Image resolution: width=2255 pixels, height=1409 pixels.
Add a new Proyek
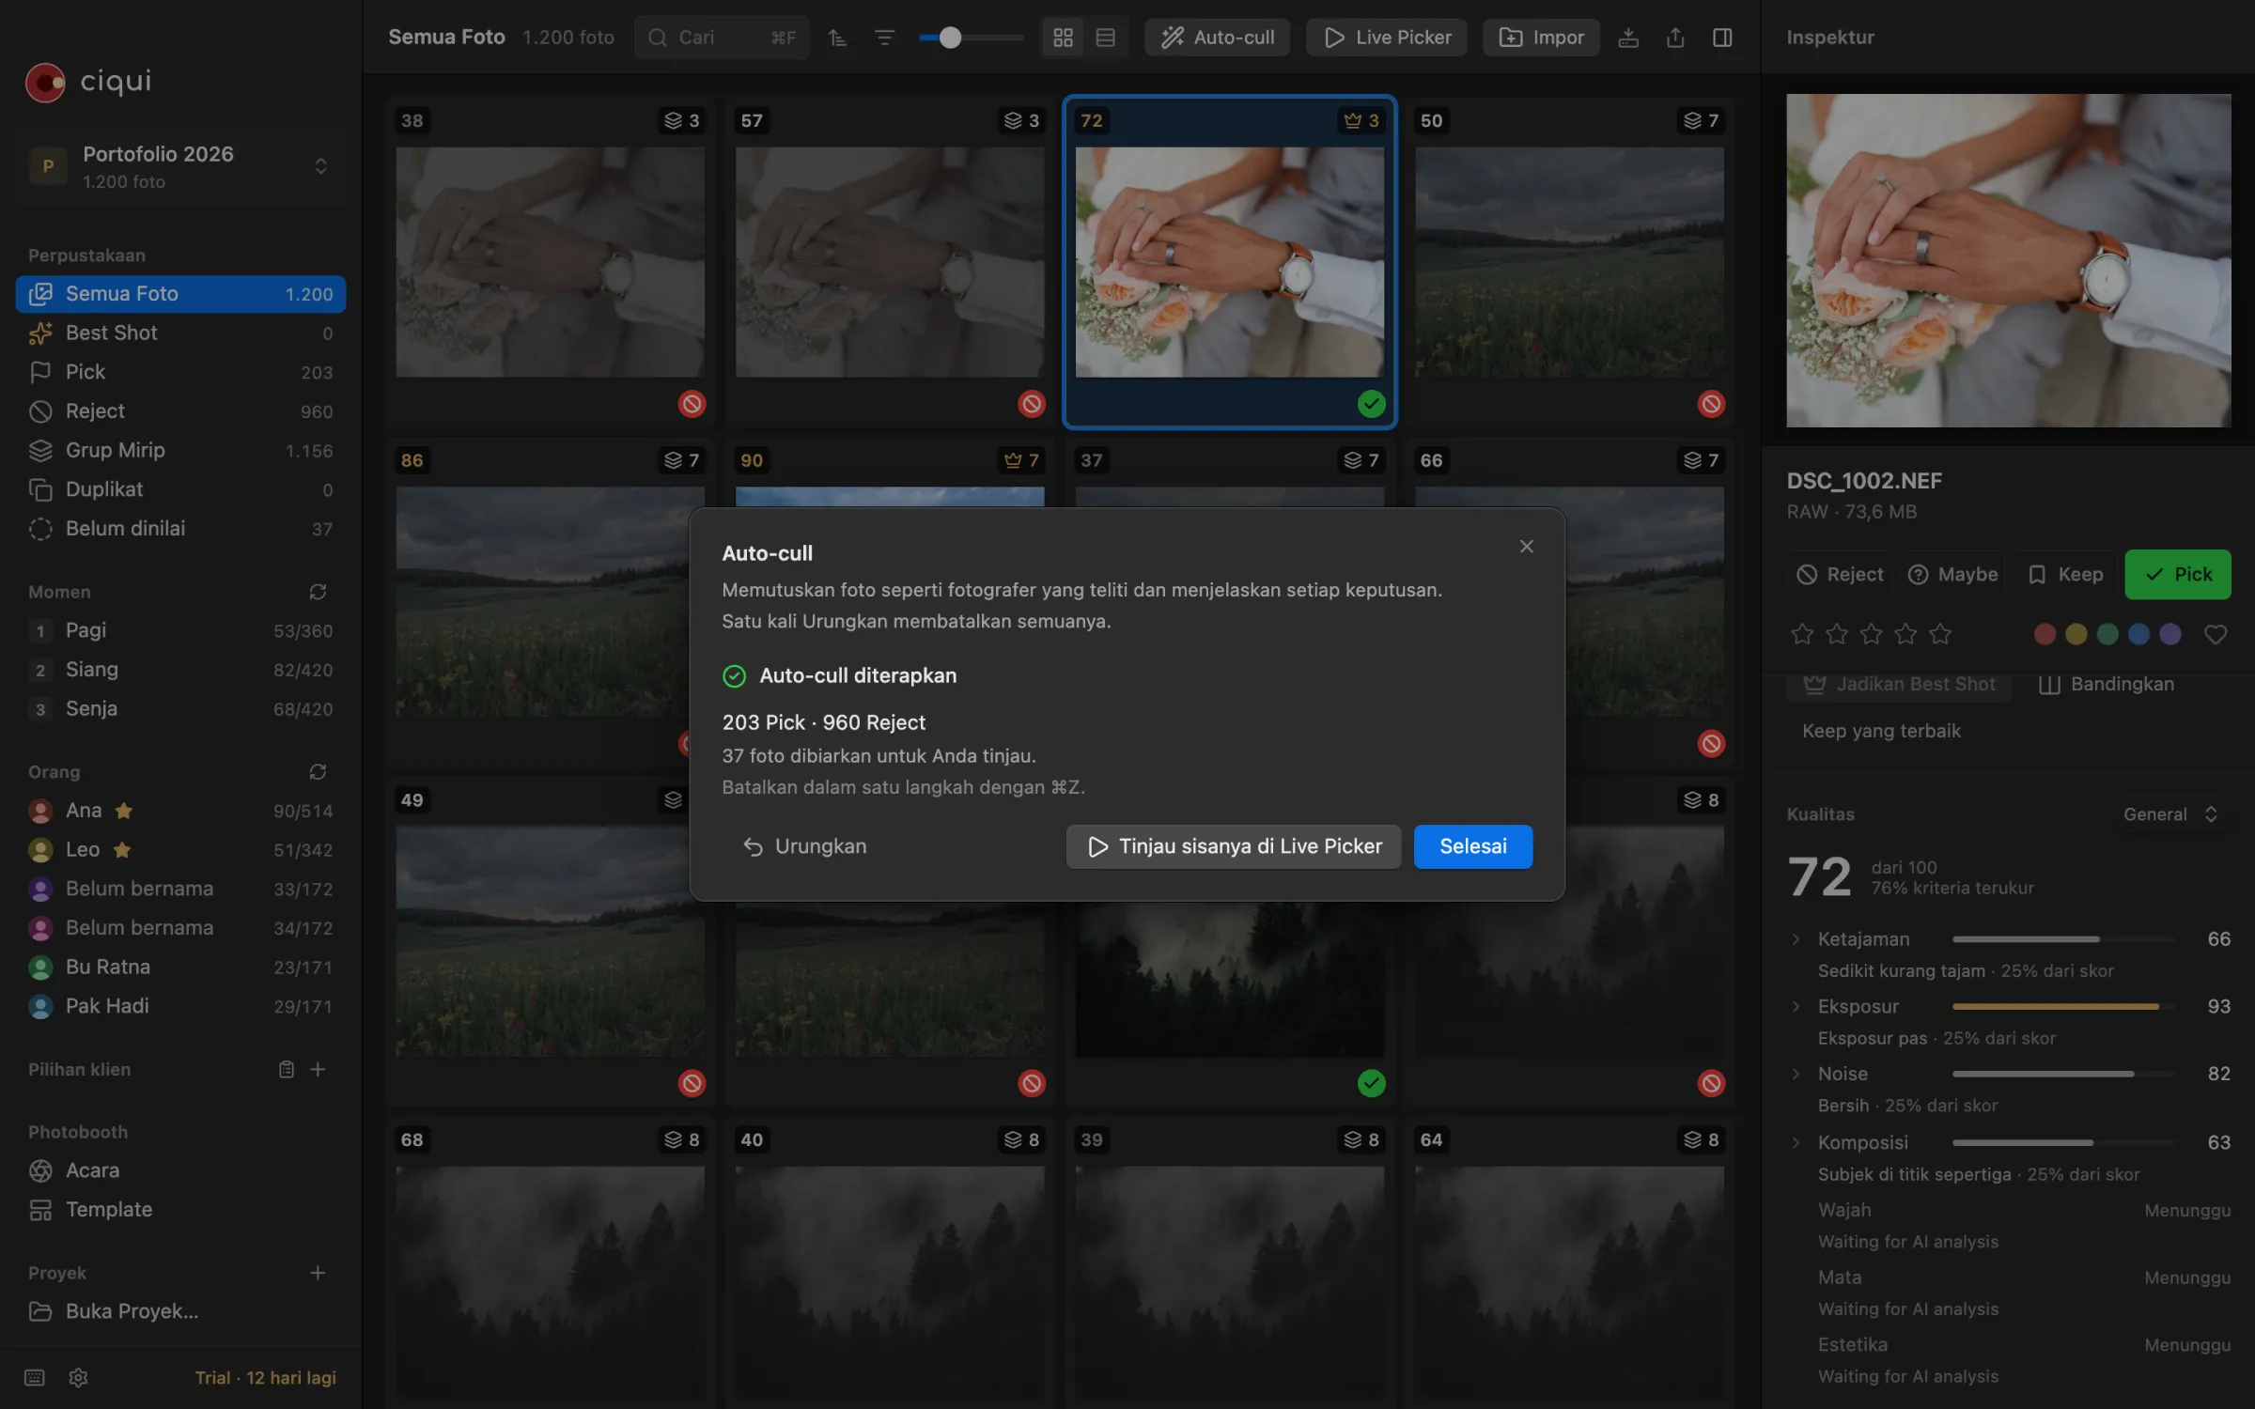click(x=318, y=1272)
